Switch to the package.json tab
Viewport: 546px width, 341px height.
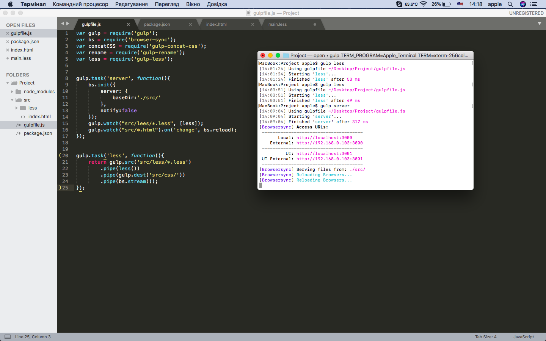click(157, 24)
